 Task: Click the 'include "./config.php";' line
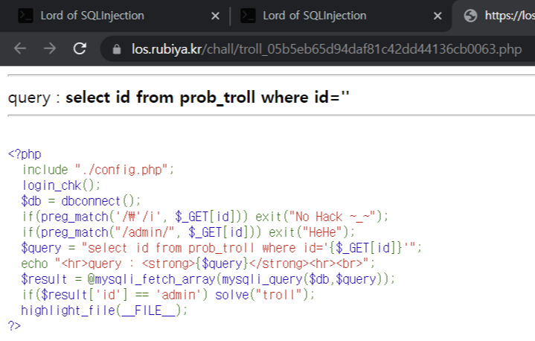point(98,170)
